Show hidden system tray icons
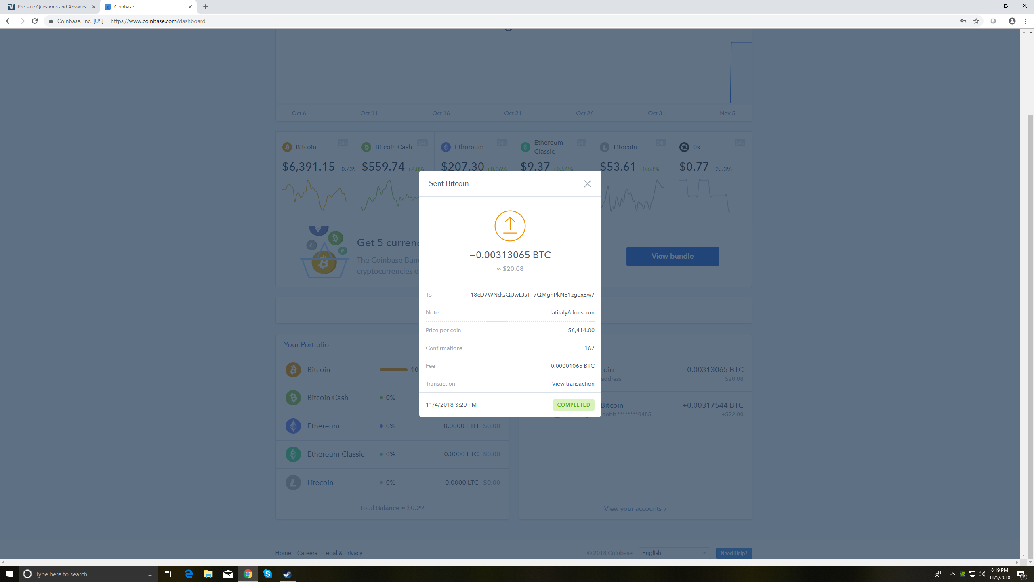The width and height of the screenshot is (1034, 582). coord(952,574)
